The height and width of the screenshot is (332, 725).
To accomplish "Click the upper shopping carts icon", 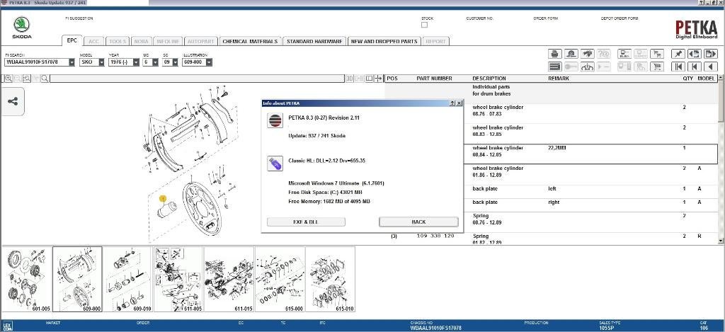I will click(657, 54).
